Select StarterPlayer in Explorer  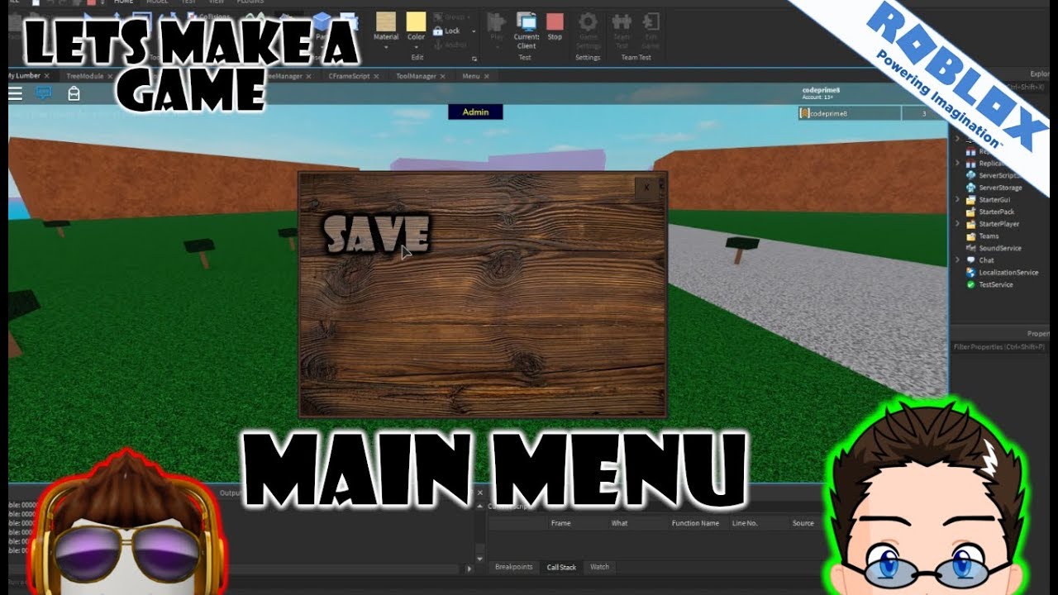992,224
